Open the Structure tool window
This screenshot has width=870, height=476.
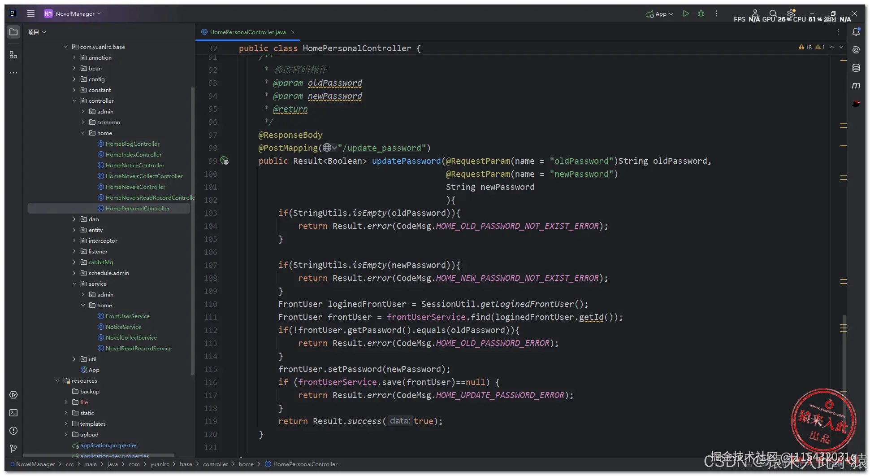point(13,55)
